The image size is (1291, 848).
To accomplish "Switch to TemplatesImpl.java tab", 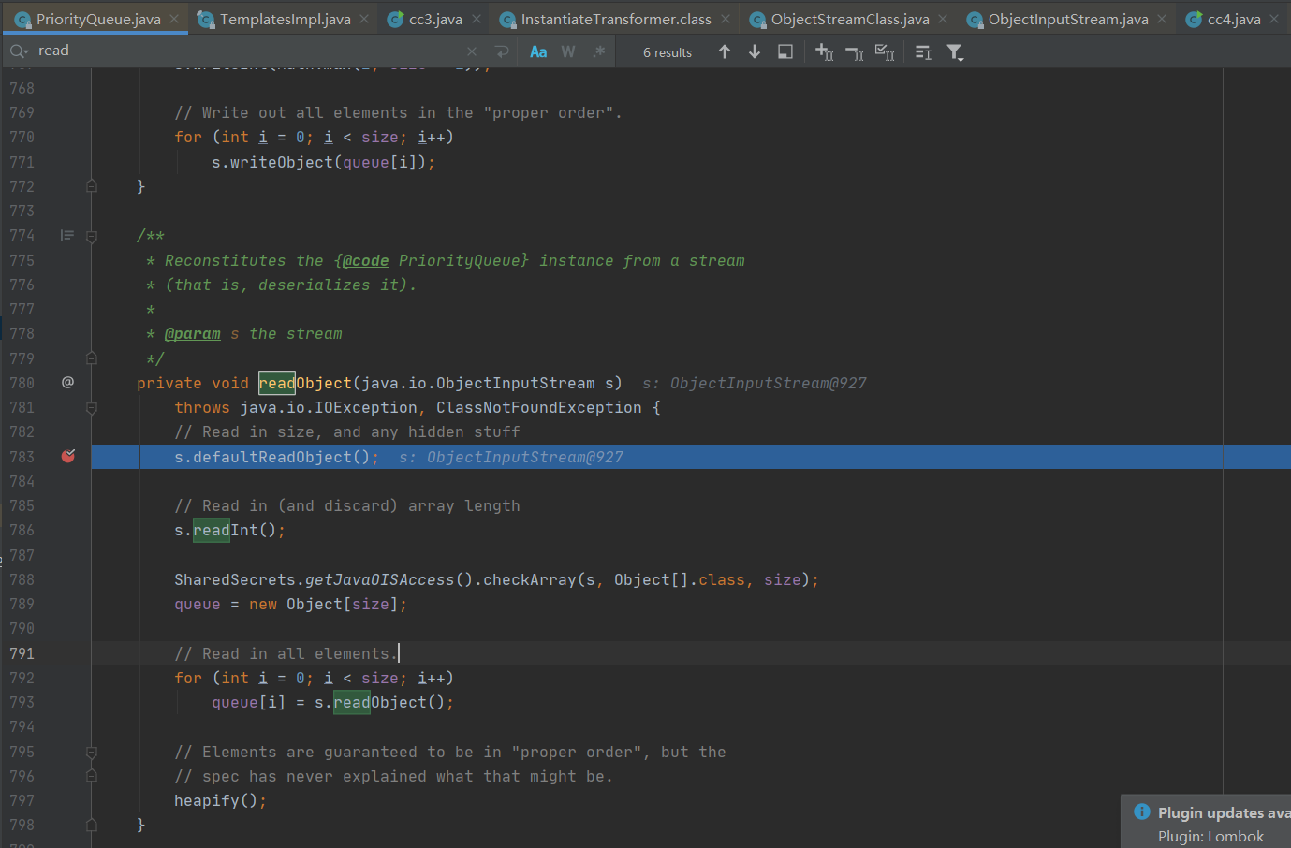I will [286, 19].
